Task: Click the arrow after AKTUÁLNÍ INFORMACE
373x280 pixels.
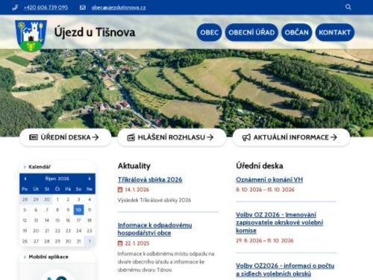Action: [x=333, y=137]
